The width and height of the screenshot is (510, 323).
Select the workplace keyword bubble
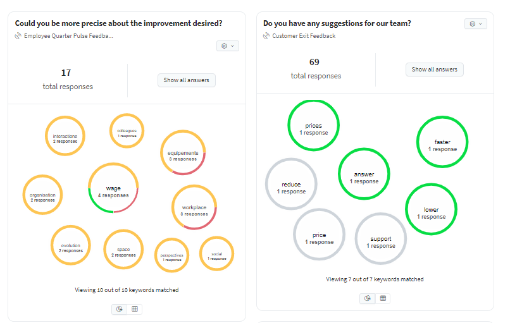pyautogui.click(x=194, y=207)
